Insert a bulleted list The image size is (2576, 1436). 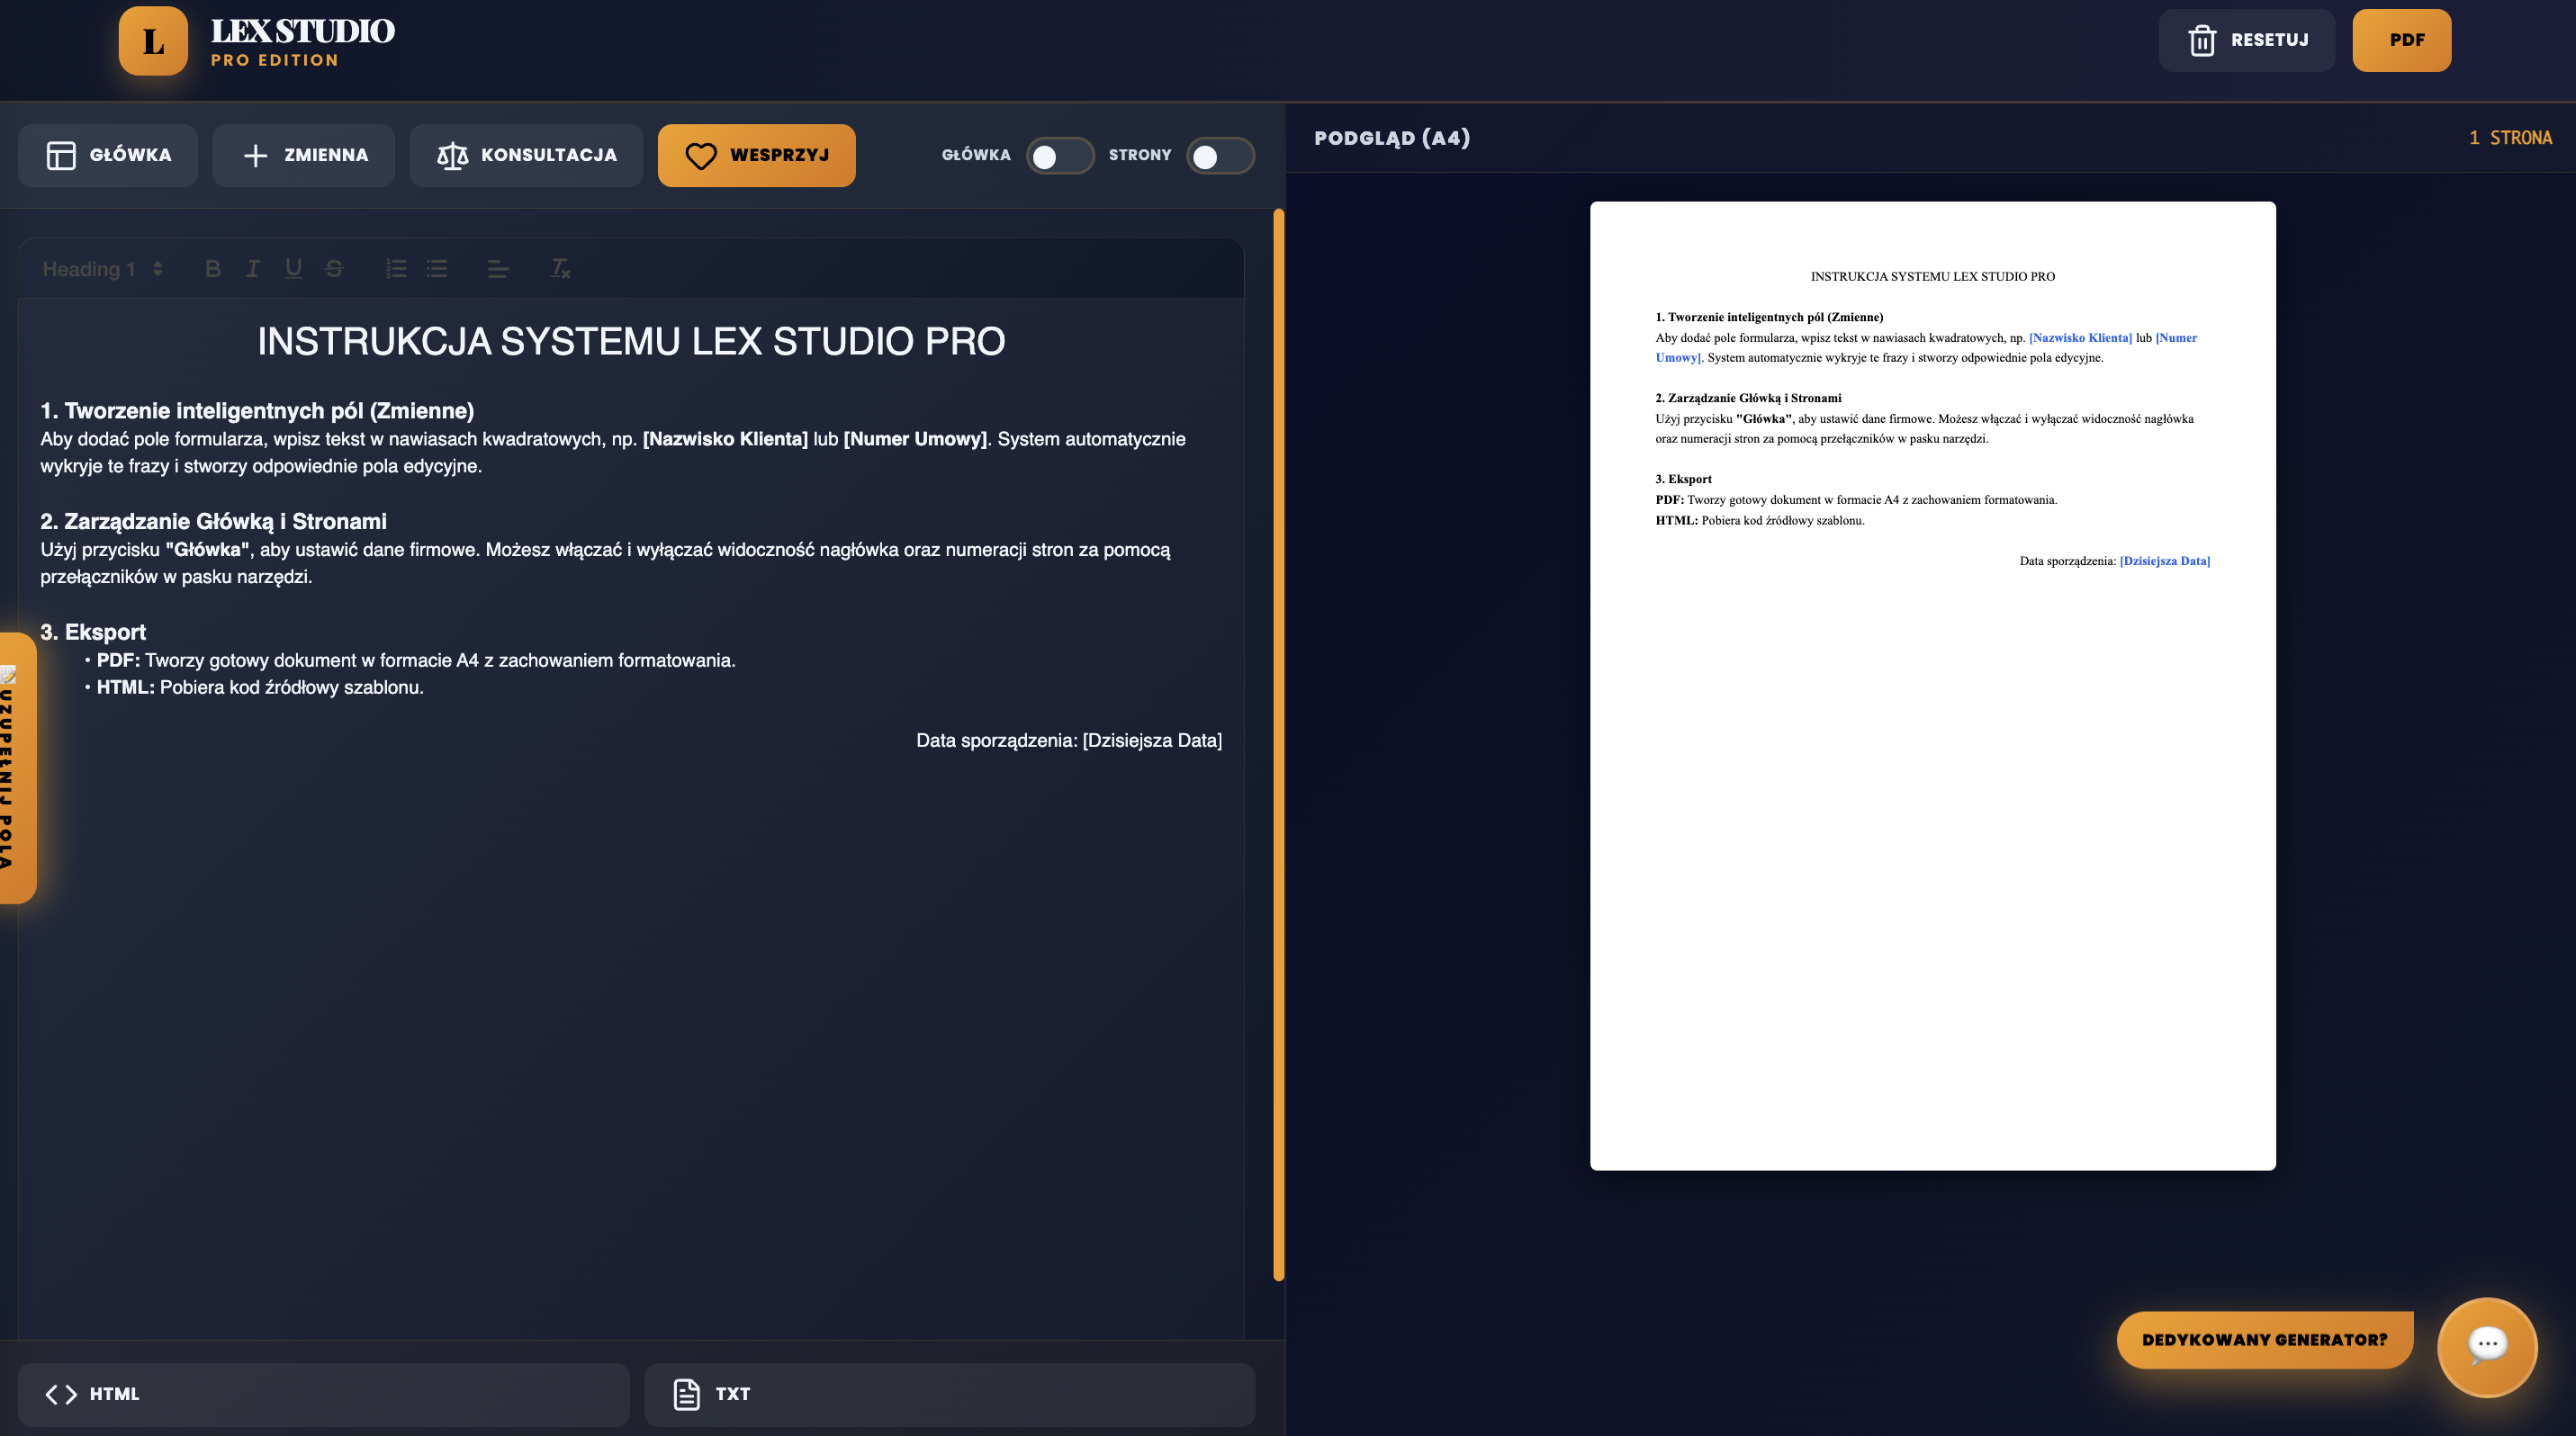coord(437,269)
